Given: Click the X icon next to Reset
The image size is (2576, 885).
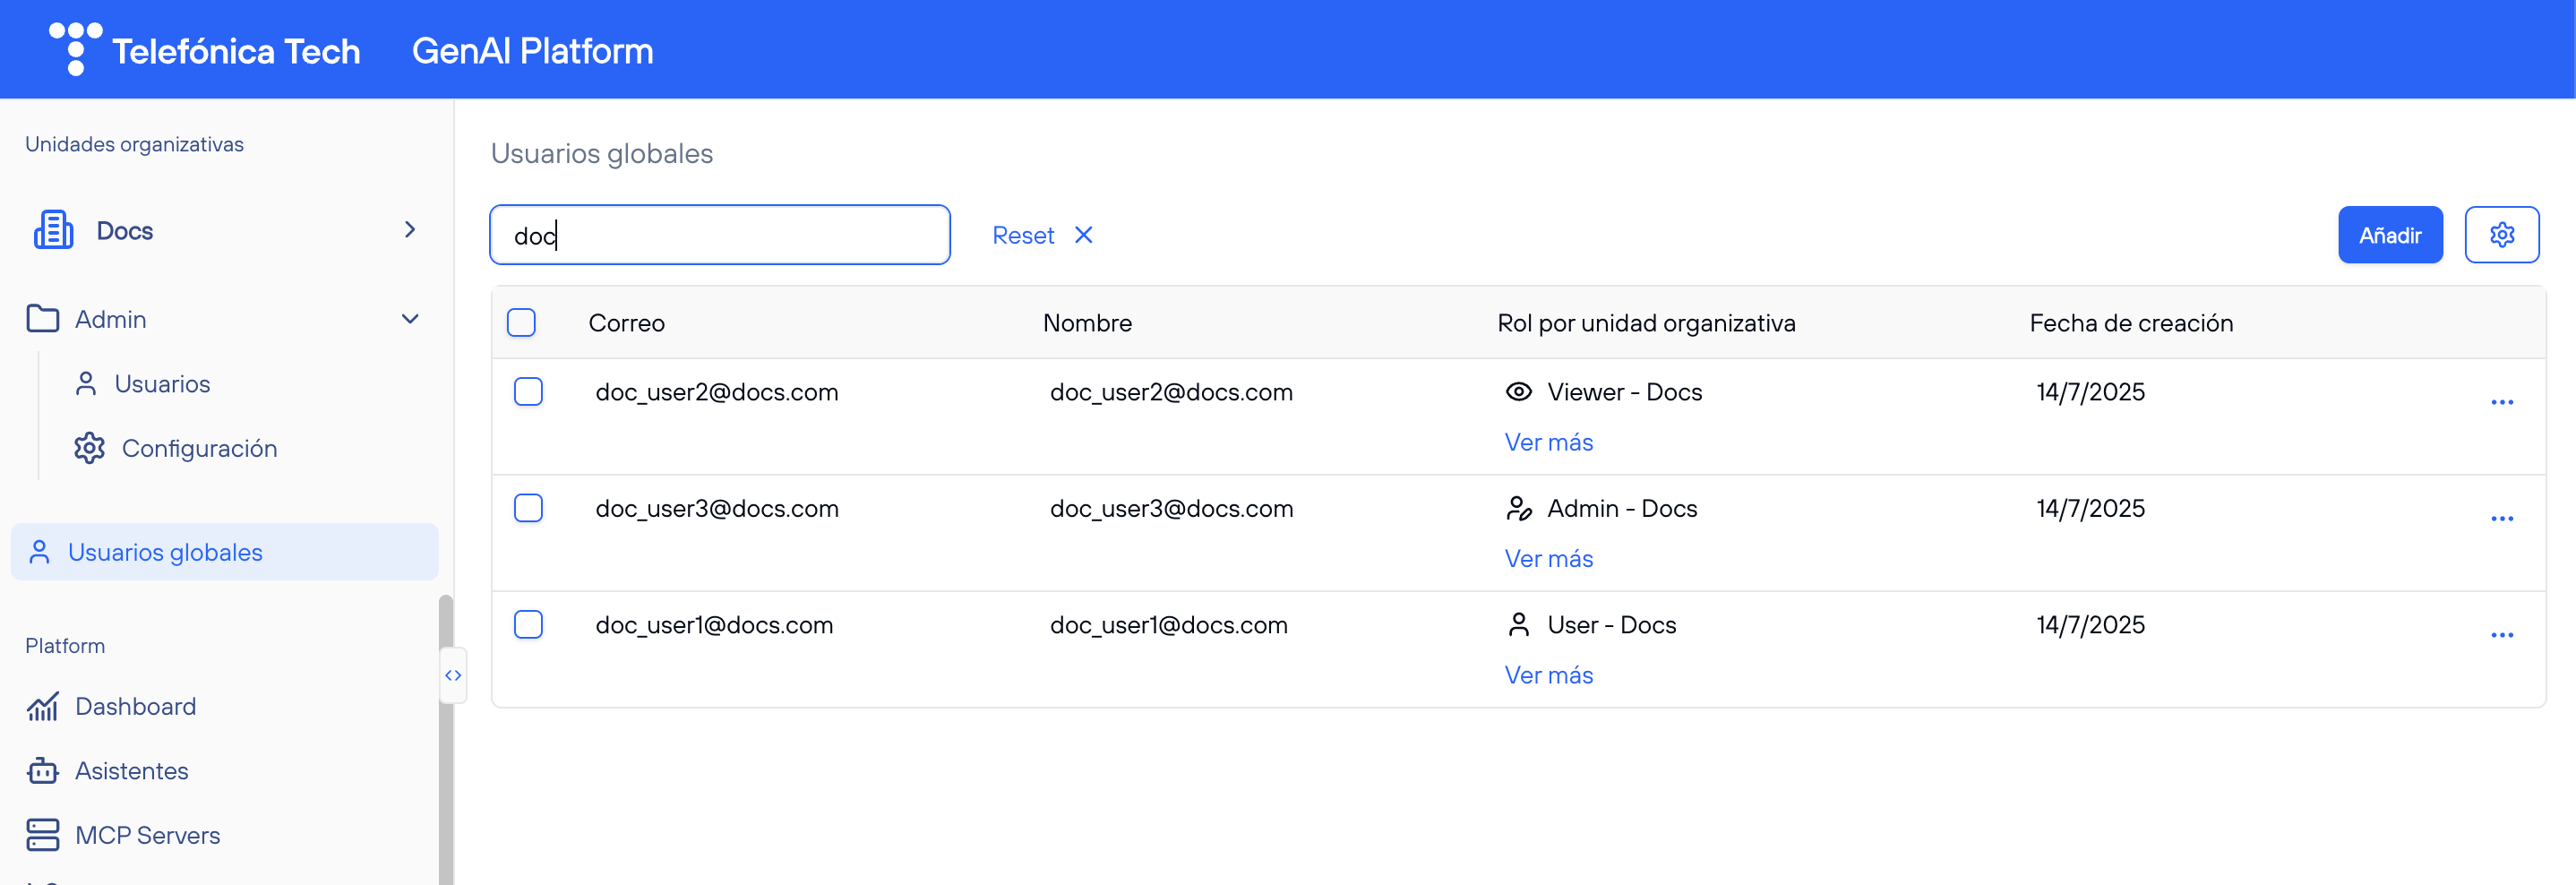Looking at the screenshot, I should tap(1083, 235).
